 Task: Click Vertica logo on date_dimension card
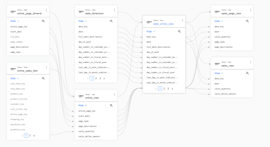tap(81, 12)
